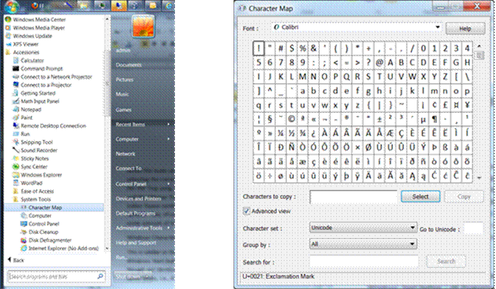
Task: Toggle the Advanced view checkbox
Action: [247, 211]
